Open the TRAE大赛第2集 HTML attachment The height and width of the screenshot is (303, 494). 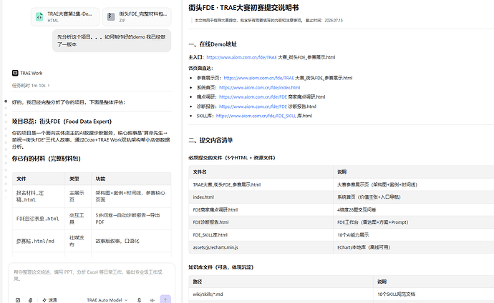click(x=65, y=17)
